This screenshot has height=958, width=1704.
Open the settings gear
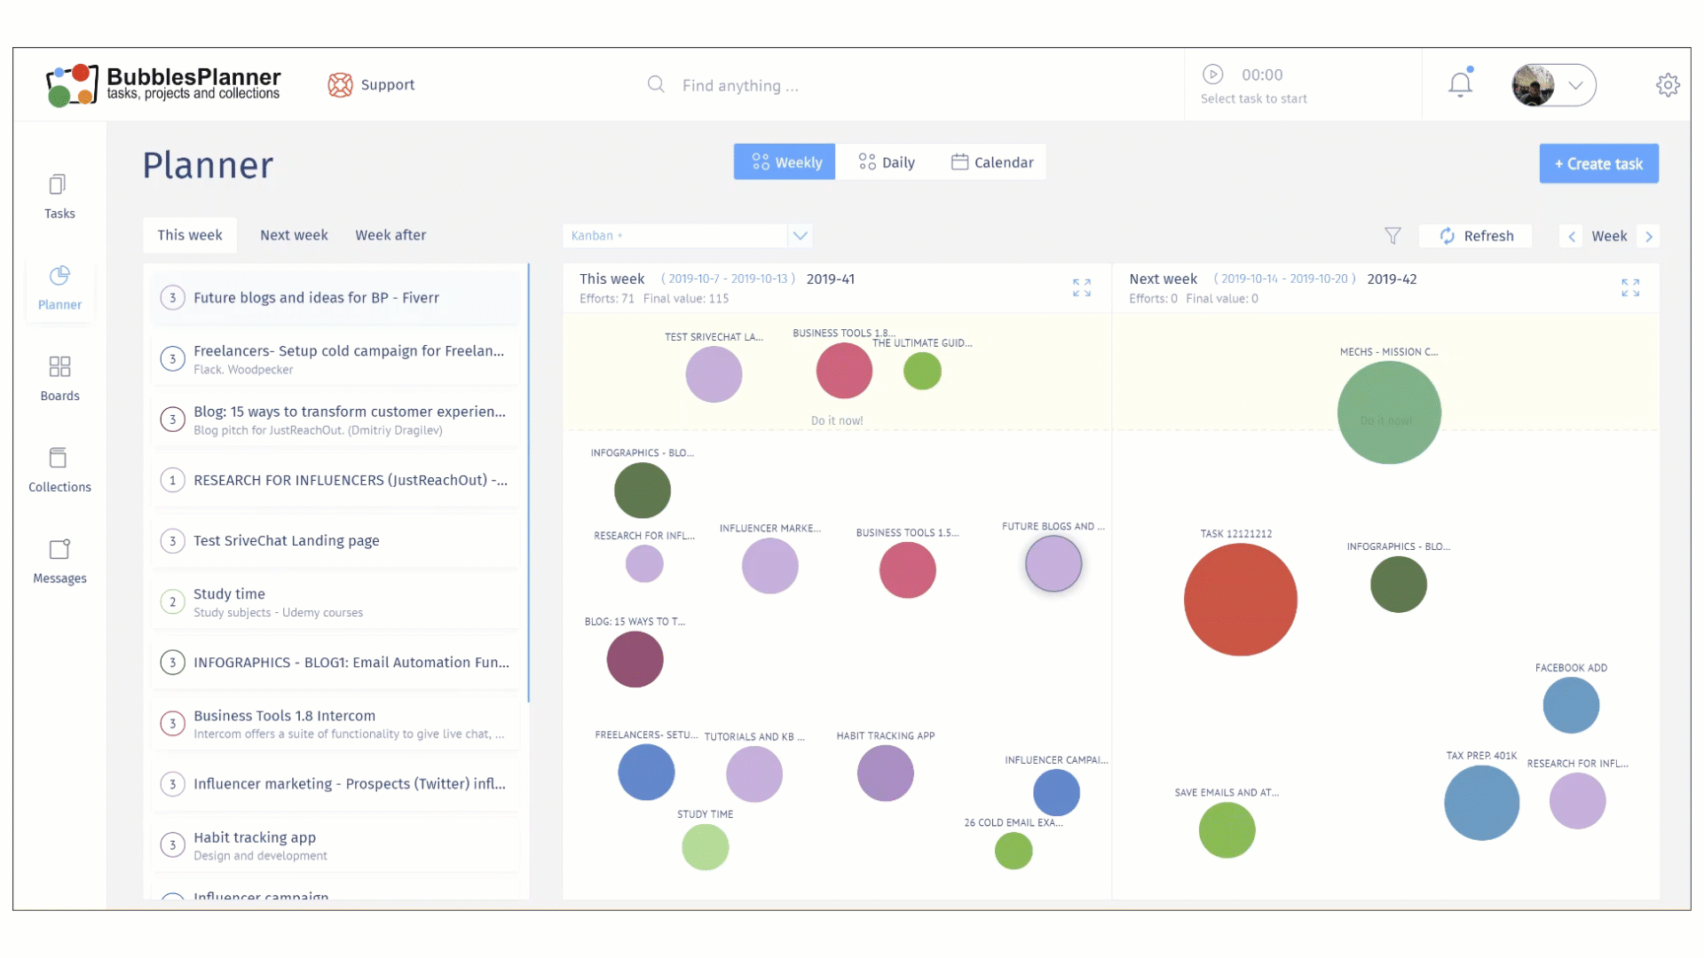click(x=1668, y=85)
